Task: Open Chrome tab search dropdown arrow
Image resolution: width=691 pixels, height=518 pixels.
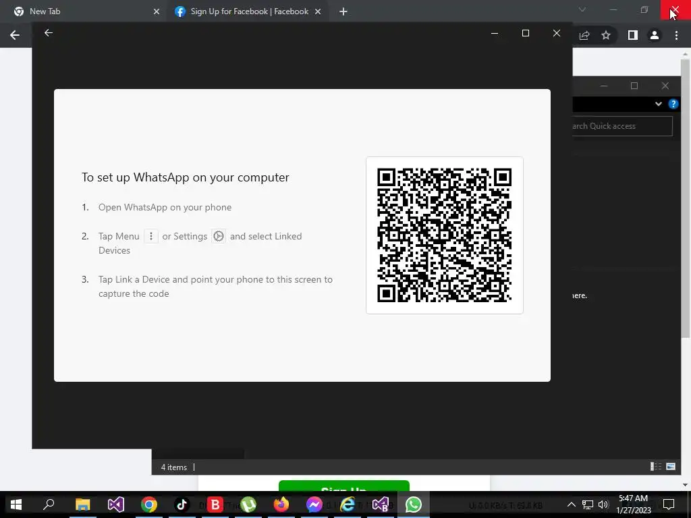Action: pyautogui.click(x=582, y=9)
